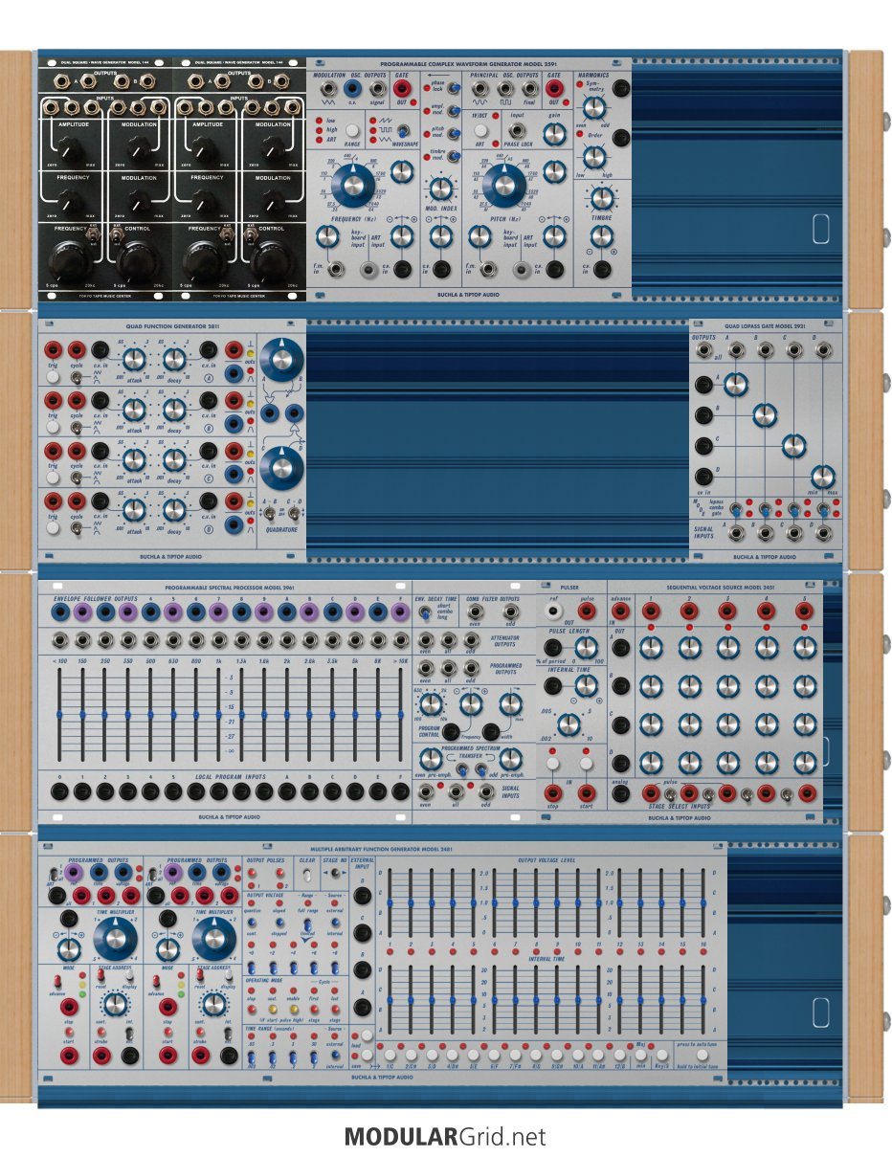This screenshot has width=892, height=1157.
Task: Click stage 1 OUTPUT VOLTAGE LEVEL slider on 248t
Action: pyautogui.click(x=390, y=902)
